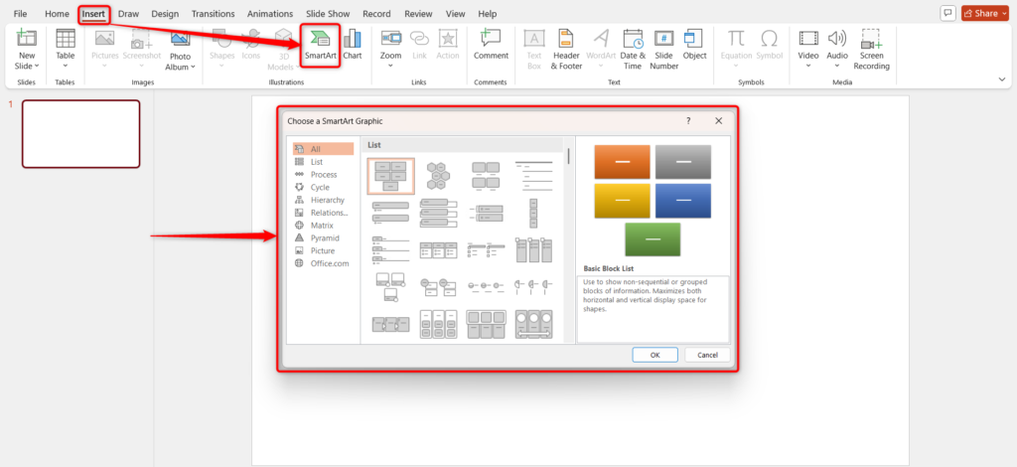The image size is (1017, 467).
Task: Switch to the Slide Show tab
Action: click(327, 14)
